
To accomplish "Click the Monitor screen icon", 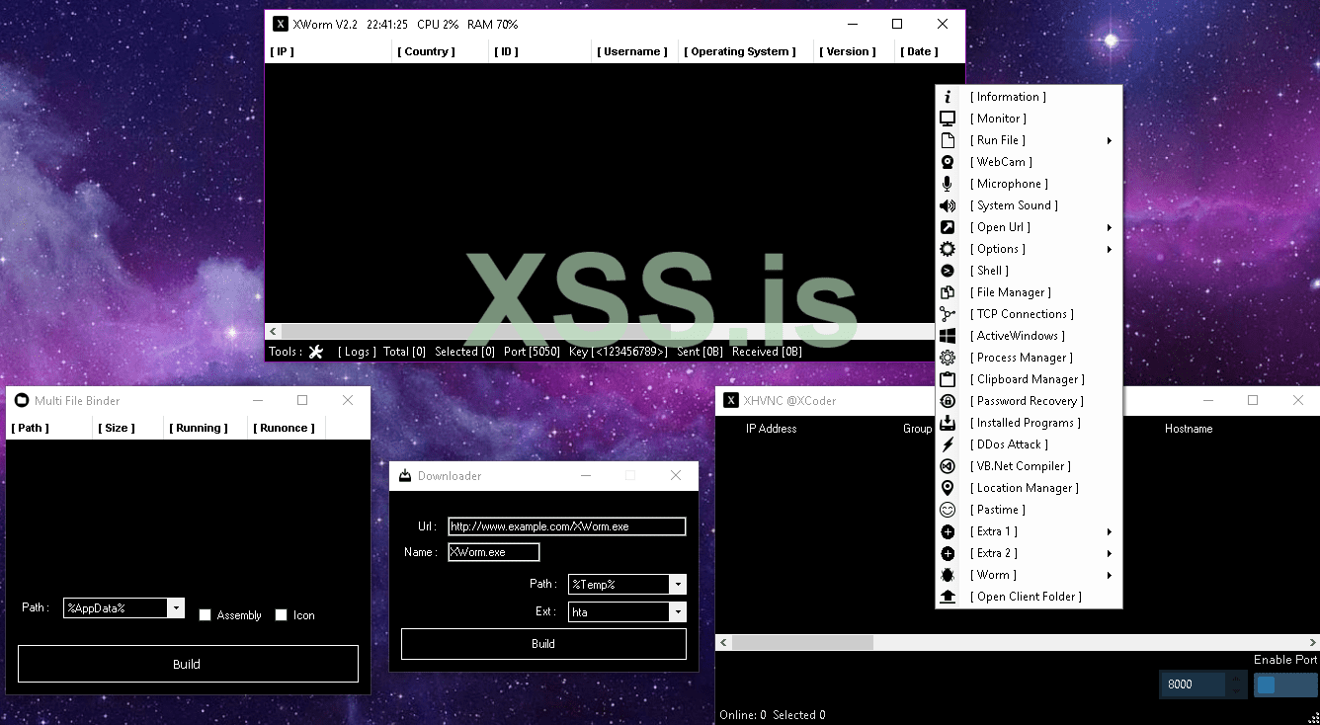I will click(x=948, y=119).
